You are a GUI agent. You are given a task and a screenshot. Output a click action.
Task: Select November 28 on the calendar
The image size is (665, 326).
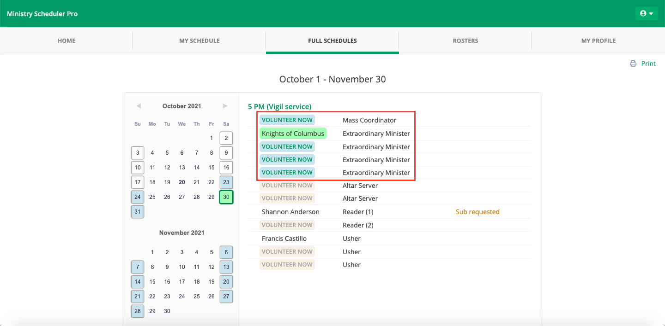tap(138, 311)
